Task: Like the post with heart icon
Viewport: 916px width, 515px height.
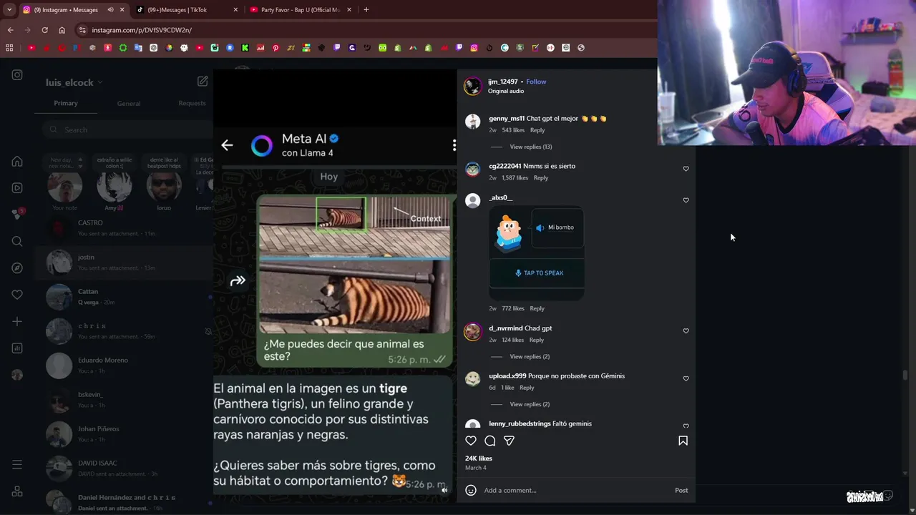Action: coord(471,441)
